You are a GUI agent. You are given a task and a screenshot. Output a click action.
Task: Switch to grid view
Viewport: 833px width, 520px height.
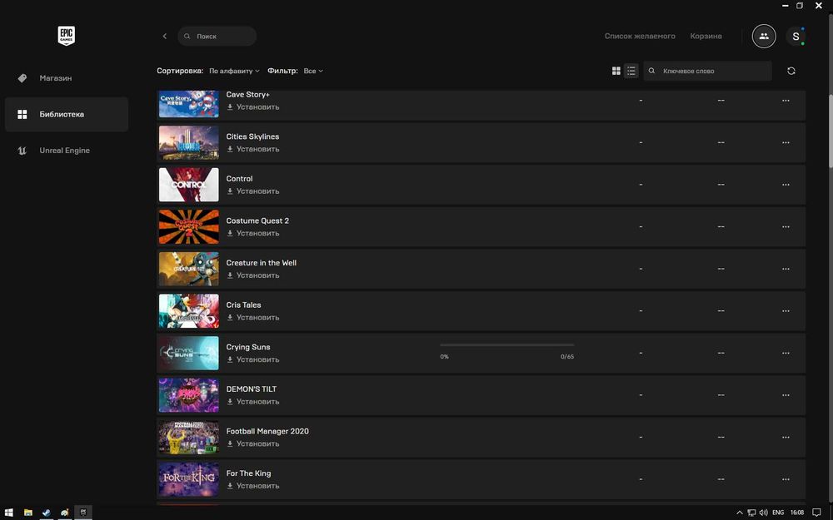tap(616, 71)
